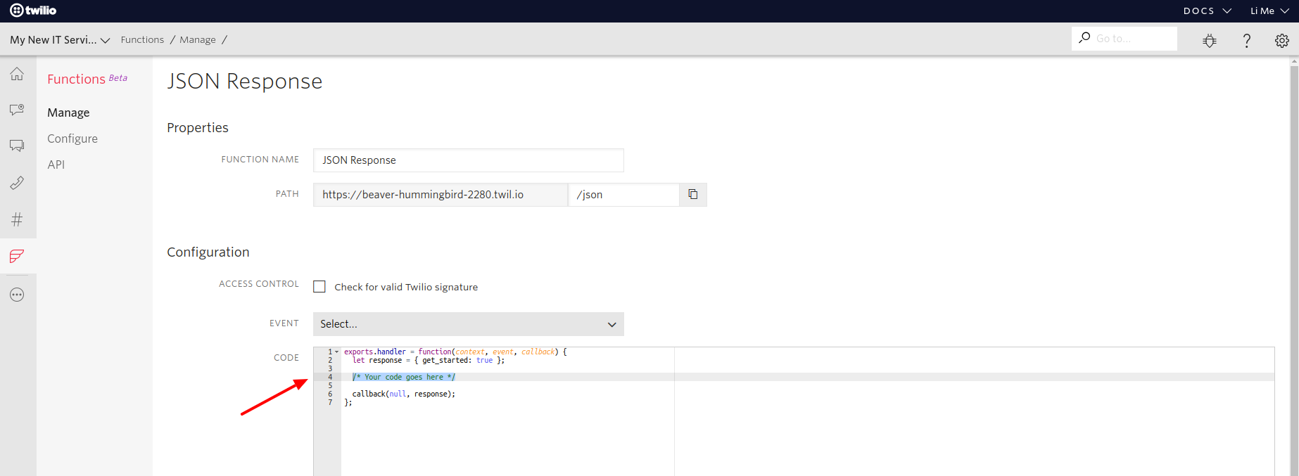Click the Twilio logo

click(x=33, y=11)
